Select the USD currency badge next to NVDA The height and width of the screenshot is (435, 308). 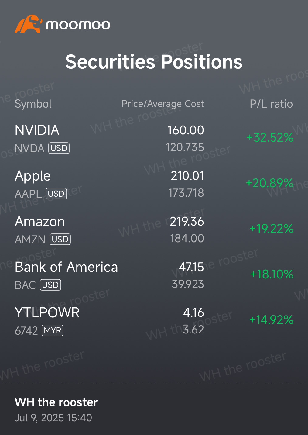tap(59, 148)
